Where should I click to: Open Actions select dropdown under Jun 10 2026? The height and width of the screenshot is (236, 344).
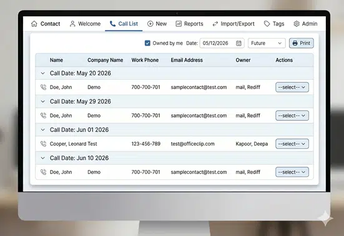292,172
